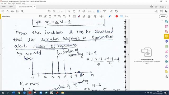Close the symmetric and Anti document tab
Viewport: 169px width, 95px height.
35,7
